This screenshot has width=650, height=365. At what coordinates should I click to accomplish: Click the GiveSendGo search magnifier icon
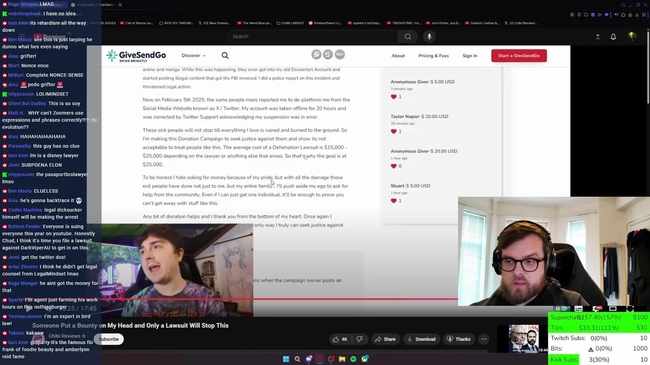coord(225,56)
